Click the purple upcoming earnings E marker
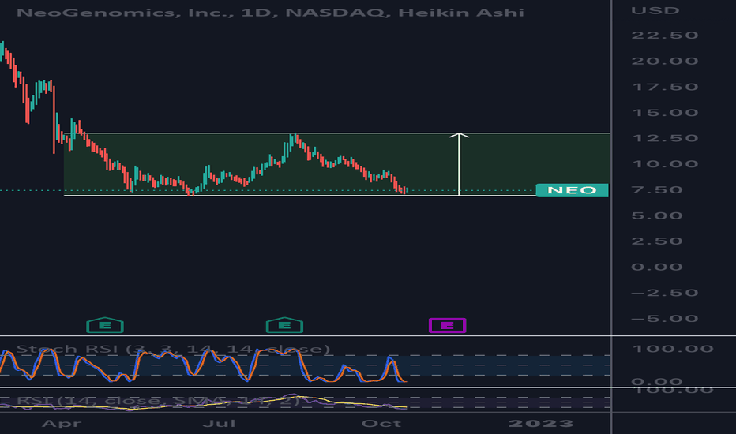Viewport: 736px width, 434px height. [x=447, y=325]
